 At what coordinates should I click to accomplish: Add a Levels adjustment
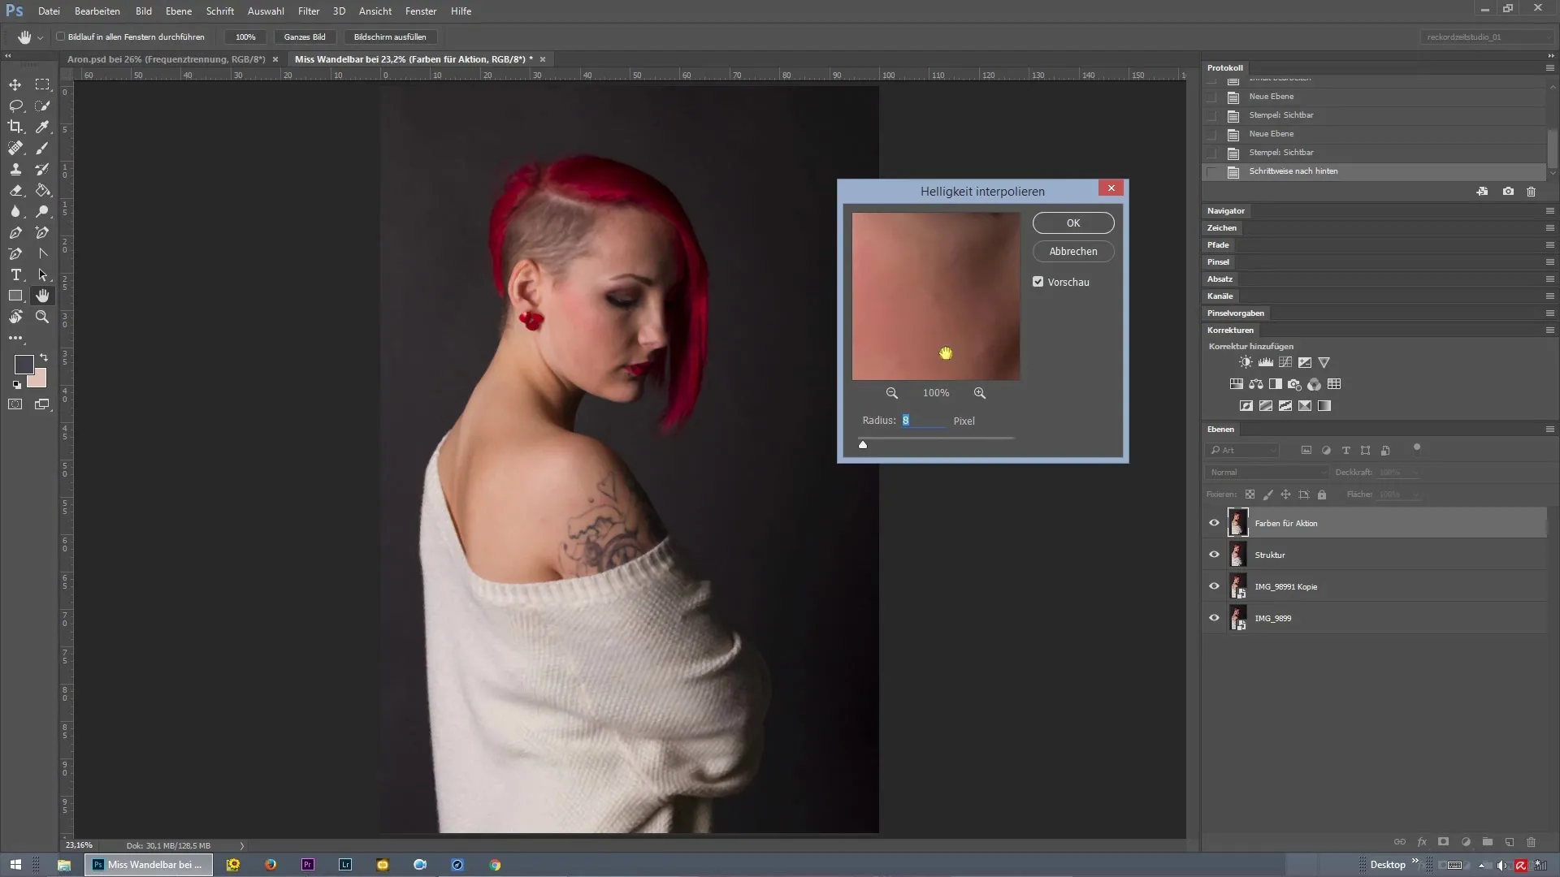[1266, 362]
